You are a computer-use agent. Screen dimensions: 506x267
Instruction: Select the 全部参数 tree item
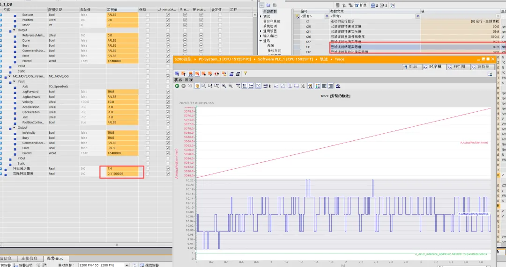269,11
